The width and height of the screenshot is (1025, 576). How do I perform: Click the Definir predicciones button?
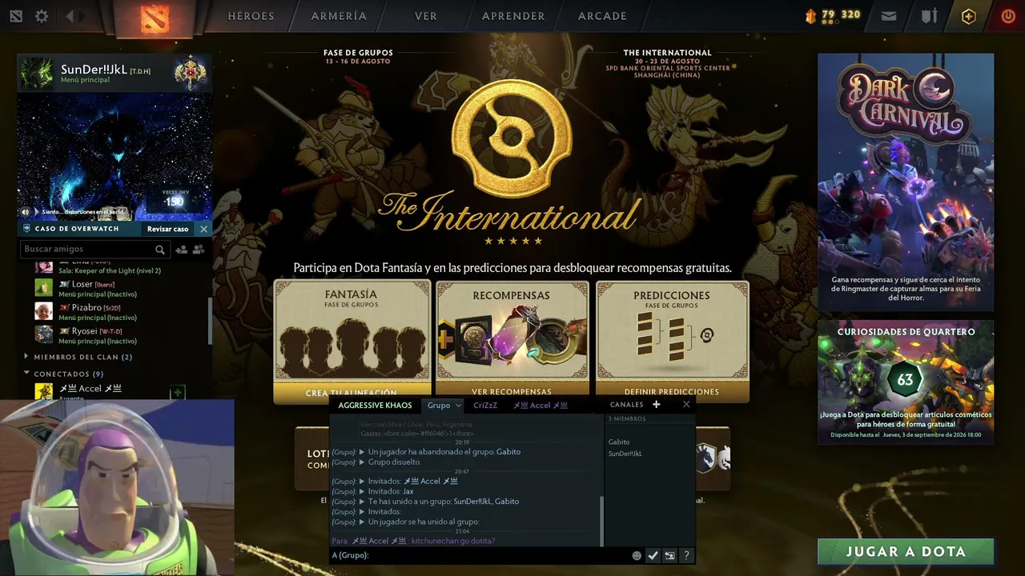coord(672,392)
